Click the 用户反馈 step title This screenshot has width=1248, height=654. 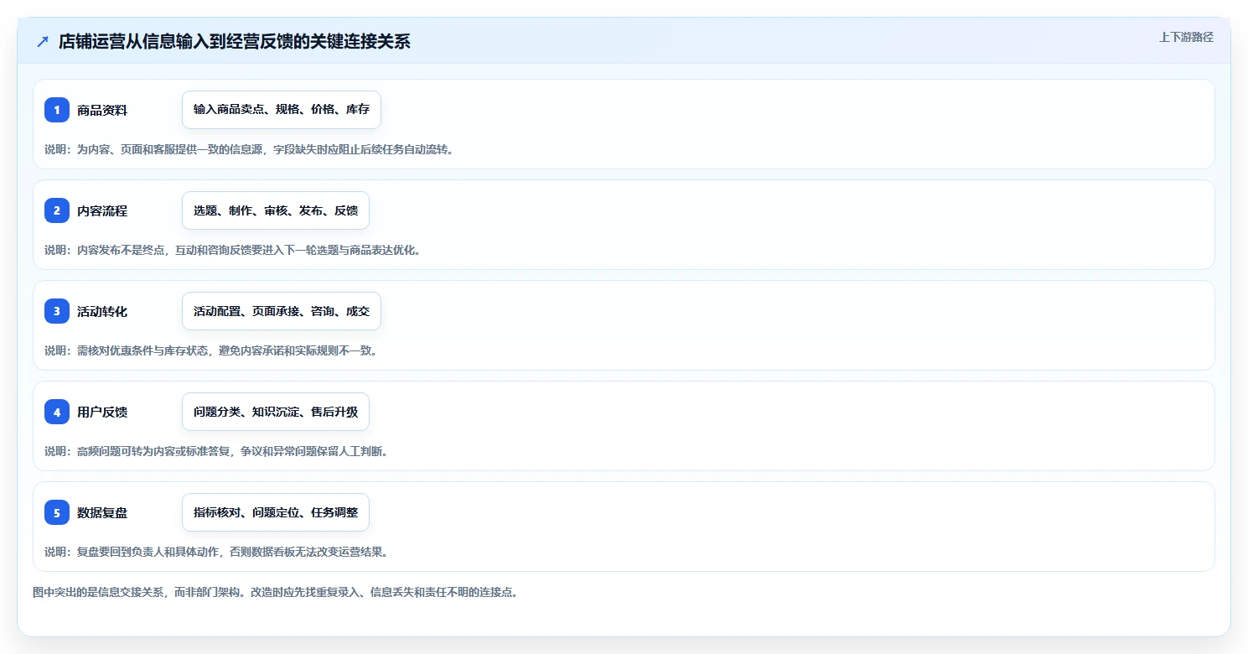[x=102, y=412]
